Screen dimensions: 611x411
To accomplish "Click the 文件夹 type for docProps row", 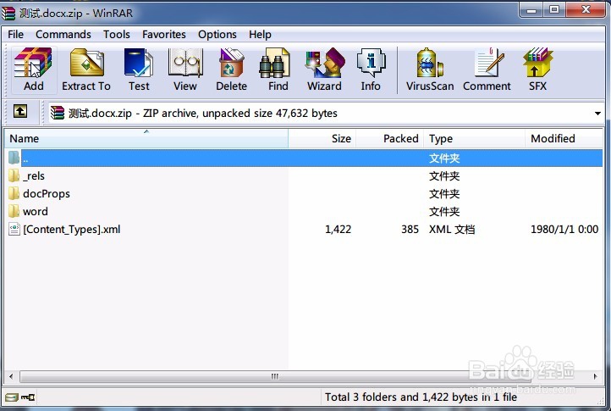I will (x=444, y=193).
